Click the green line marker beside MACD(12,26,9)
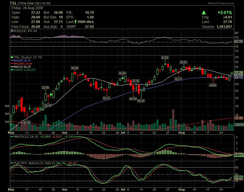The width and height of the screenshot is (244, 192). point(12,137)
